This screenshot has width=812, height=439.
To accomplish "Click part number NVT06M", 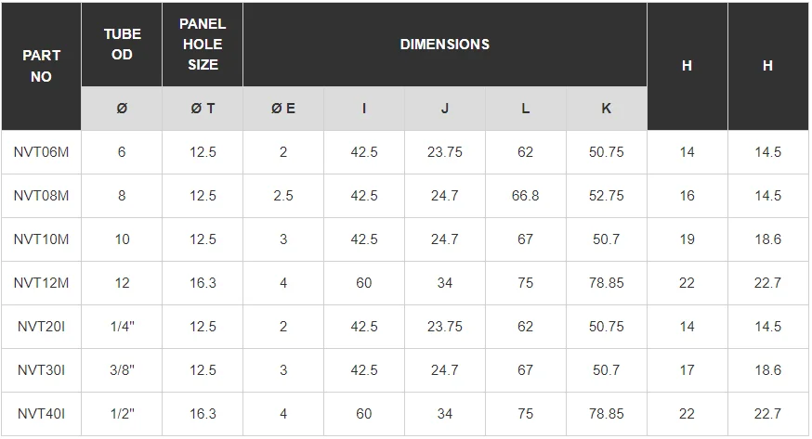I will tap(42, 152).
